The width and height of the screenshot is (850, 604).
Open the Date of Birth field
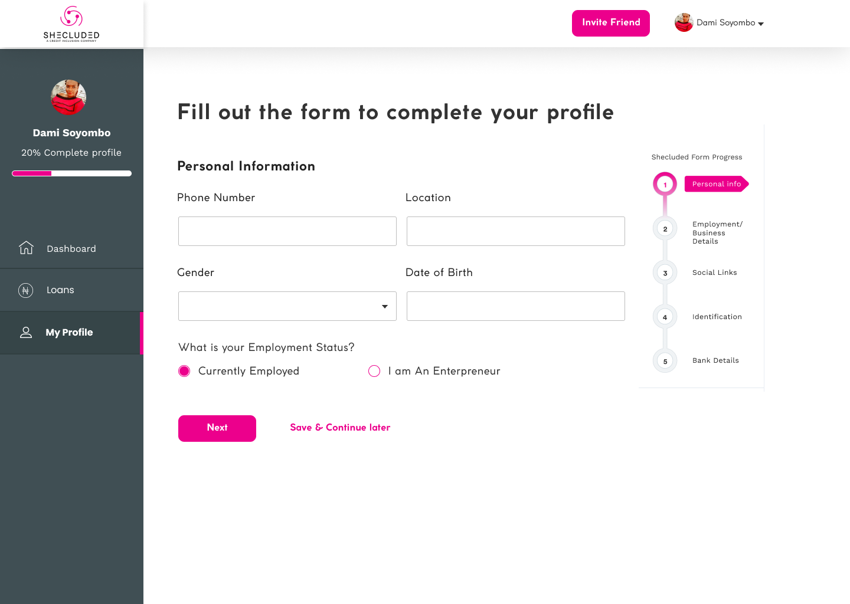click(x=516, y=306)
